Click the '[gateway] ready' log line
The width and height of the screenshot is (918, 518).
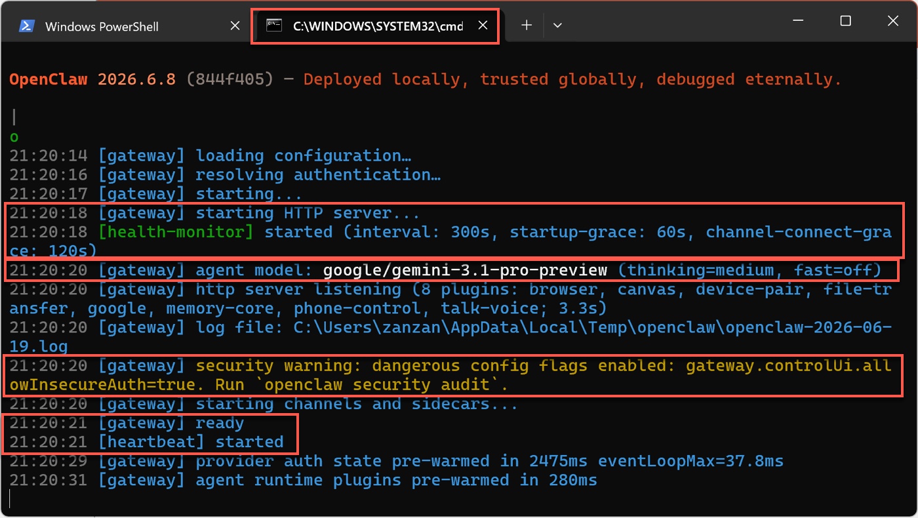127,423
